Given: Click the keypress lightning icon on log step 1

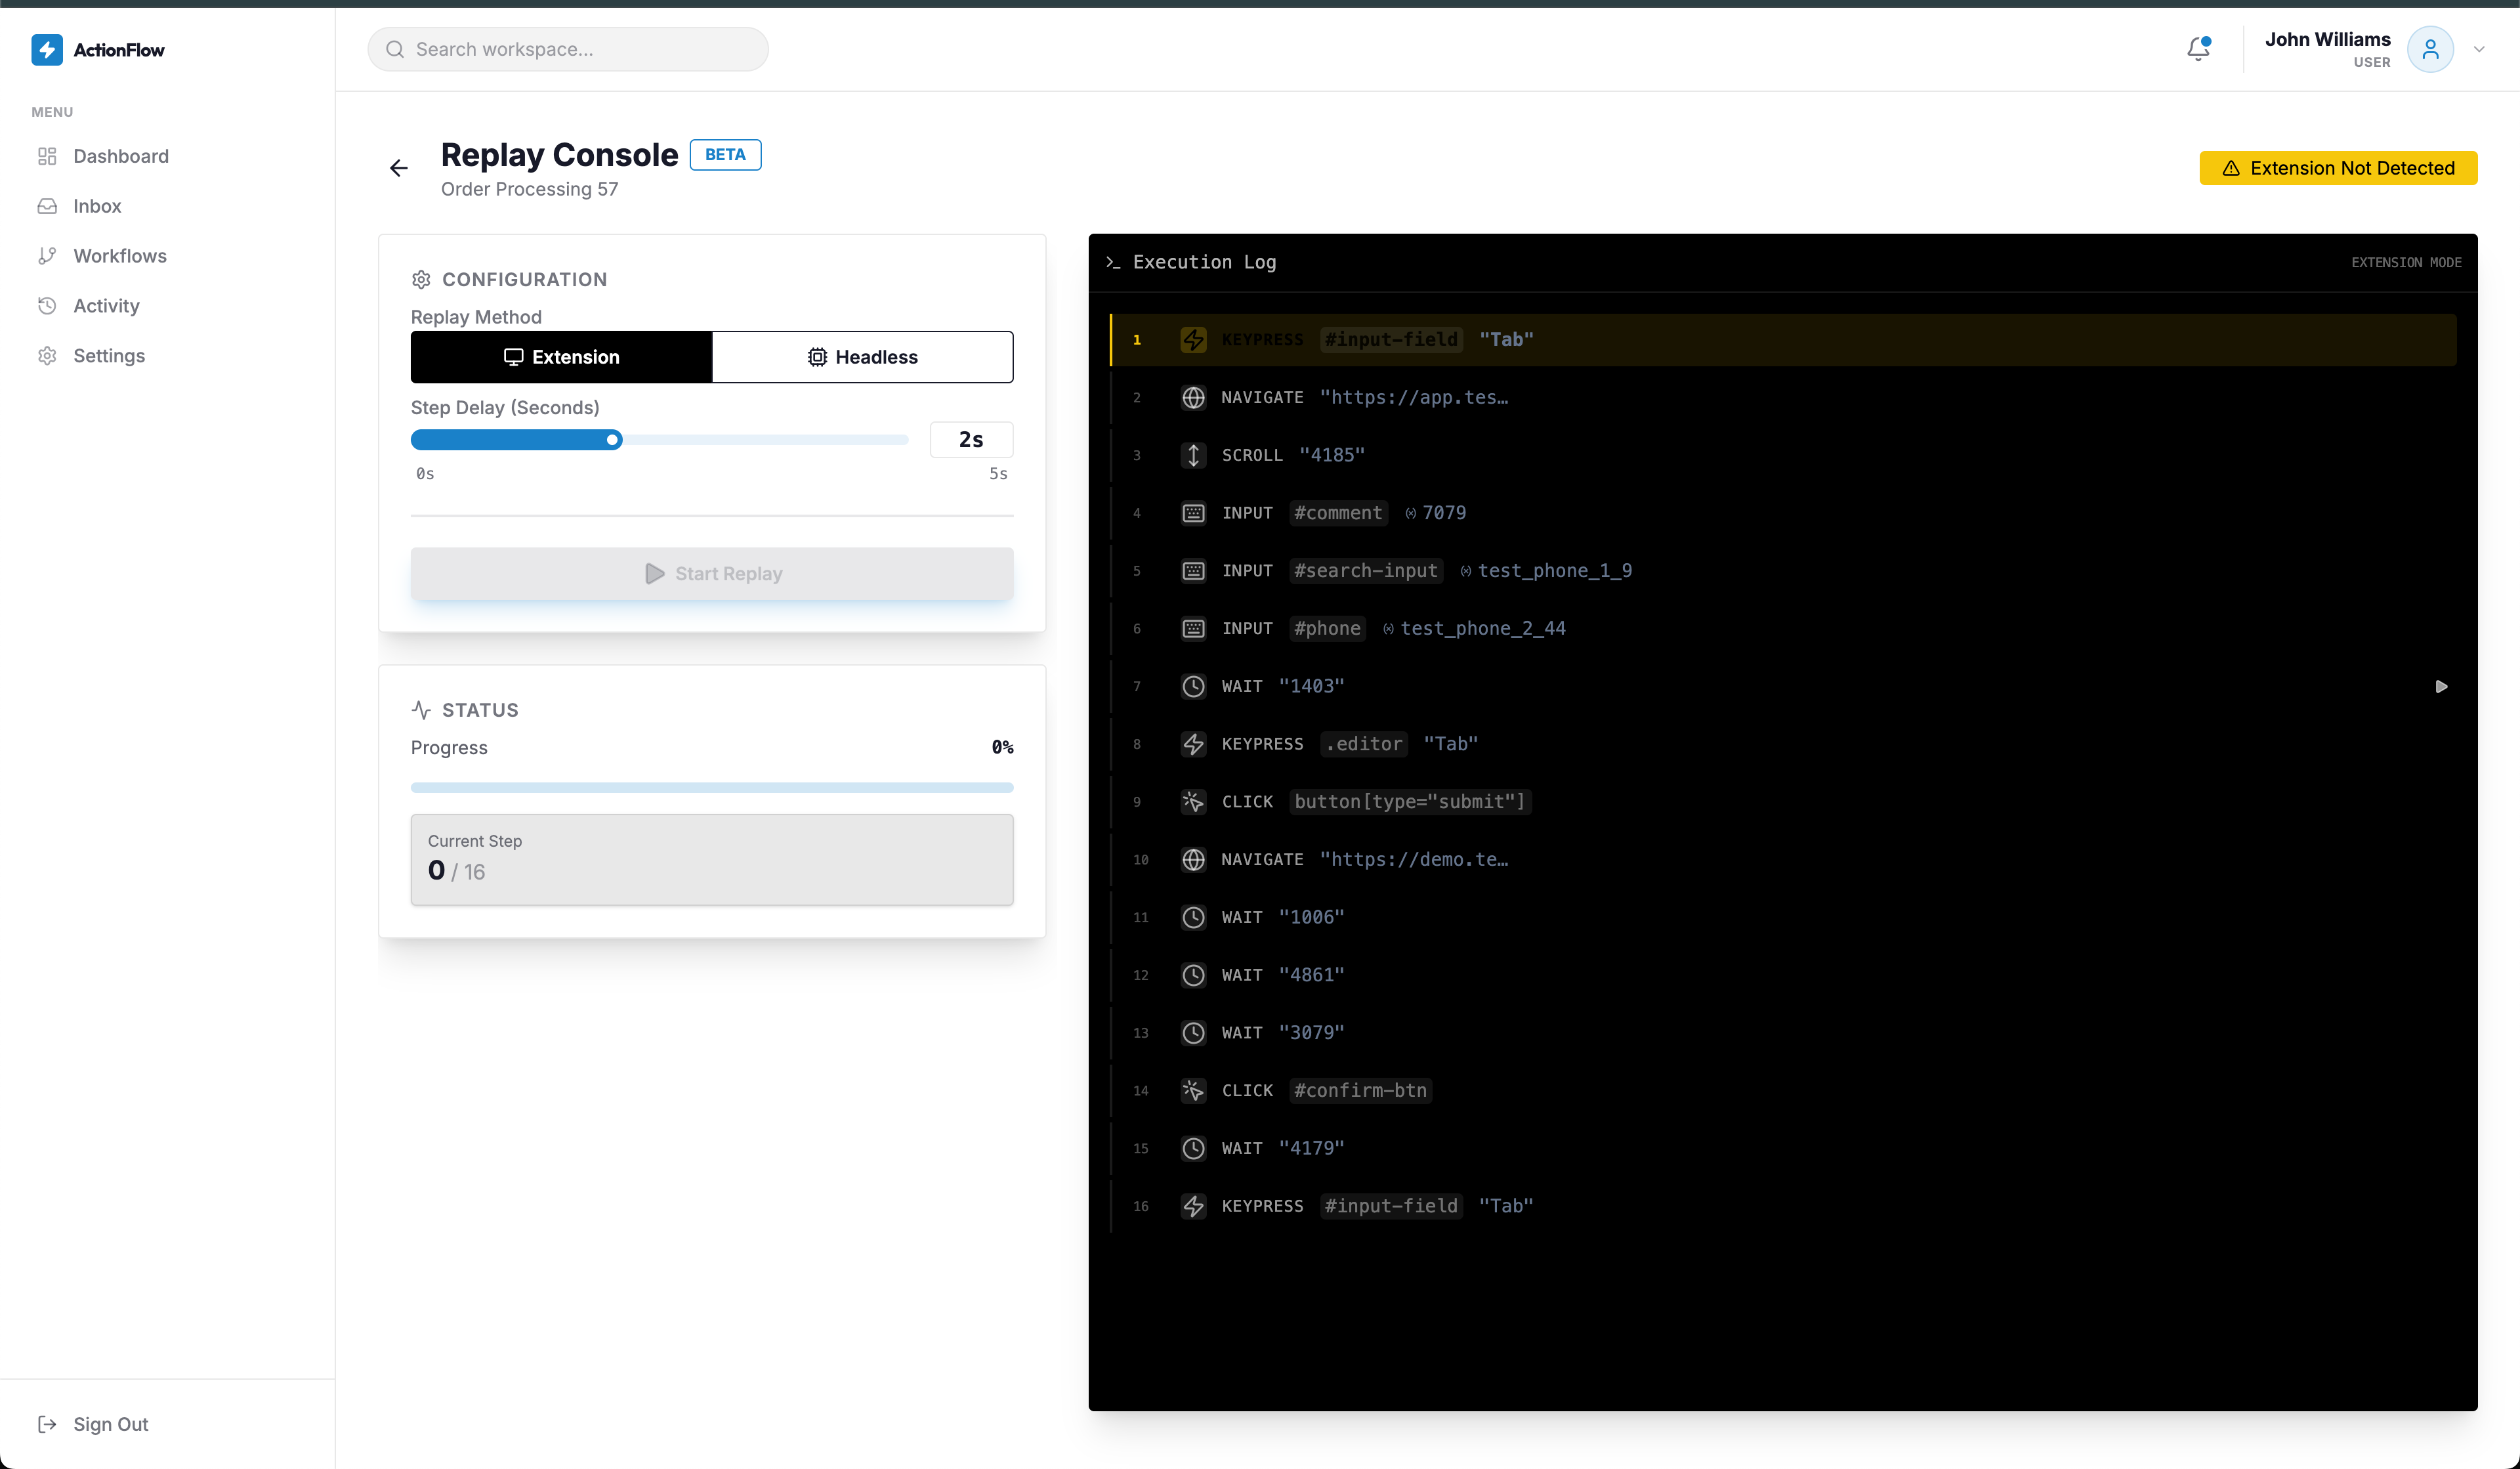Looking at the screenshot, I should point(1193,339).
